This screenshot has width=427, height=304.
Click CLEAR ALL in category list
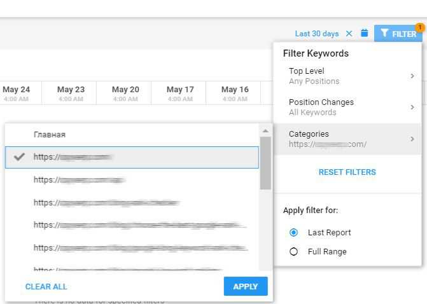point(46,287)
